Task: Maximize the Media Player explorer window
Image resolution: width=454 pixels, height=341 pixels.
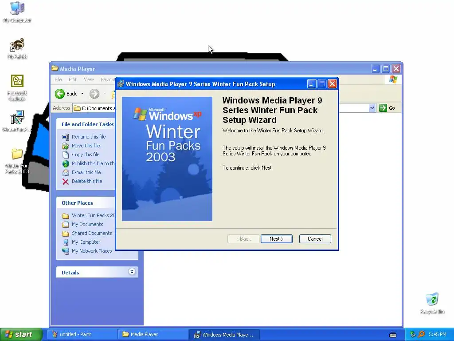Action: (386, 69)
